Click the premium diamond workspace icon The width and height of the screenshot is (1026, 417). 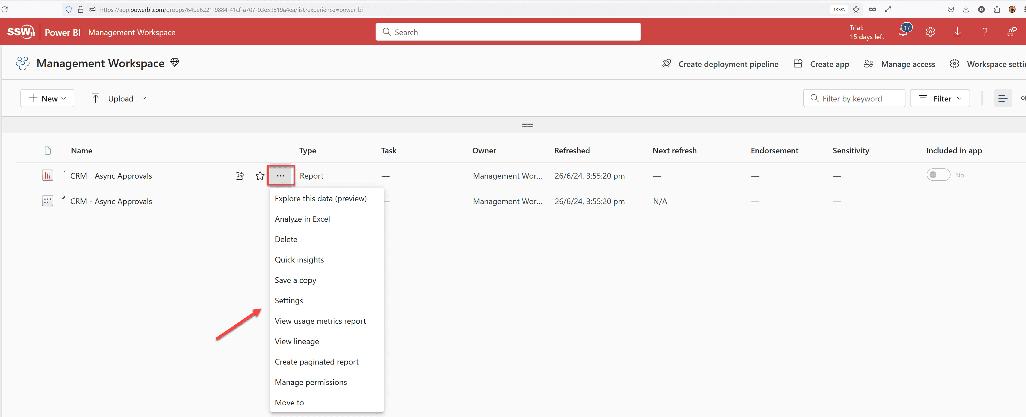(x=175, y=62)
